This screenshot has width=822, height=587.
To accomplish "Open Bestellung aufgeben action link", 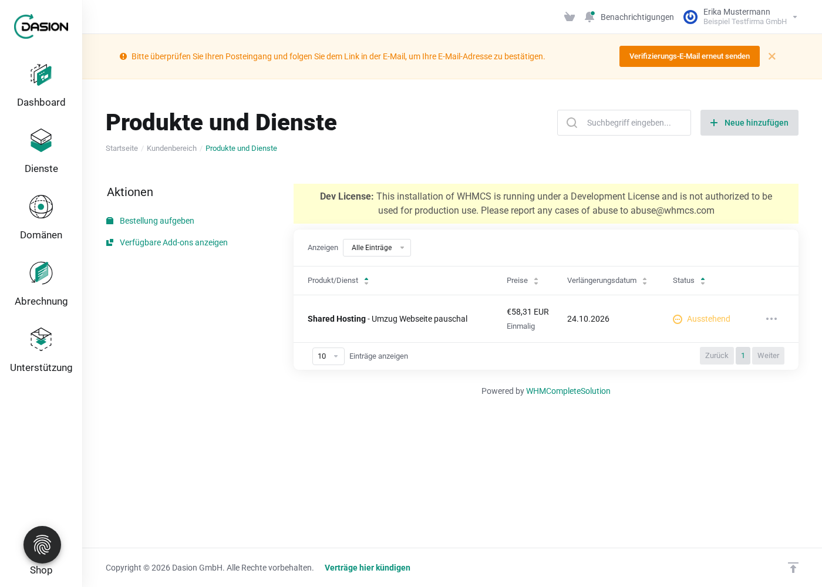I will pos(157,221).
